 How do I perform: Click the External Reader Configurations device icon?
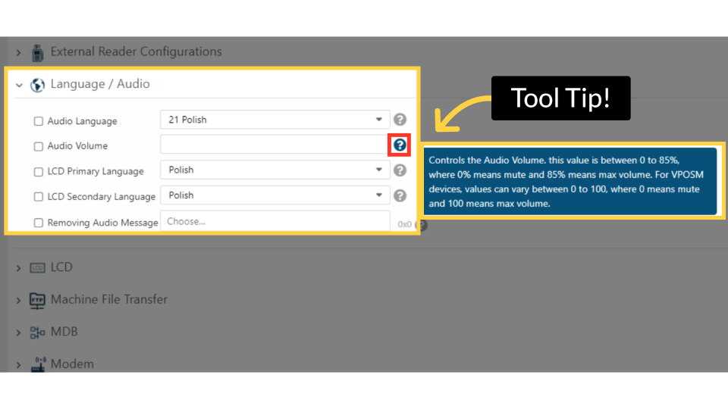click(37, 52)
